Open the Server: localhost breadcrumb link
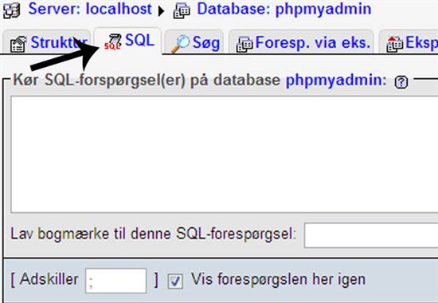This screenshot has width=438, height=303. pos(90,9)
